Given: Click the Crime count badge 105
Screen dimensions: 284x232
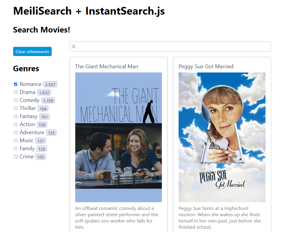Looking at the screenshot, I should click(41, 157).
